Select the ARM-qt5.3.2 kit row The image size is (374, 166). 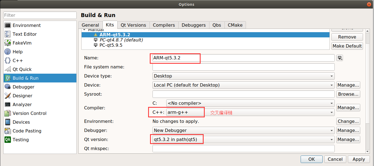tap(206, 35)
